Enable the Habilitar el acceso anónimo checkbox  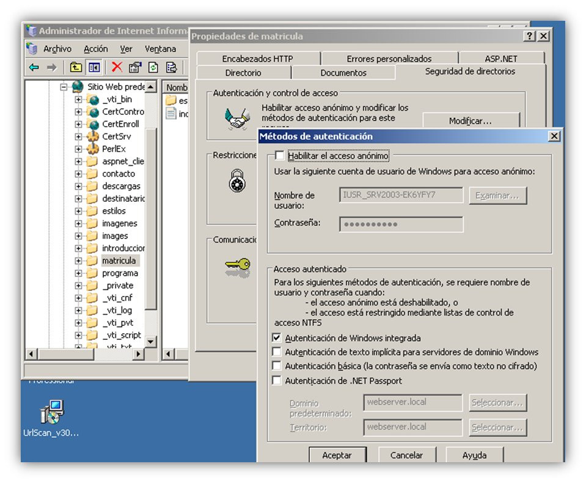click(279, 155)
